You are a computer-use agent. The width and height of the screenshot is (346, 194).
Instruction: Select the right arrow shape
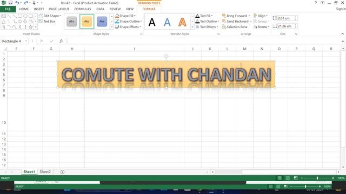[x=20, y=22]
